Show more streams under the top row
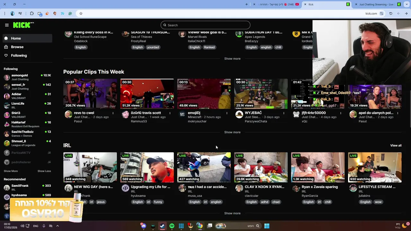 click(232, 59)
